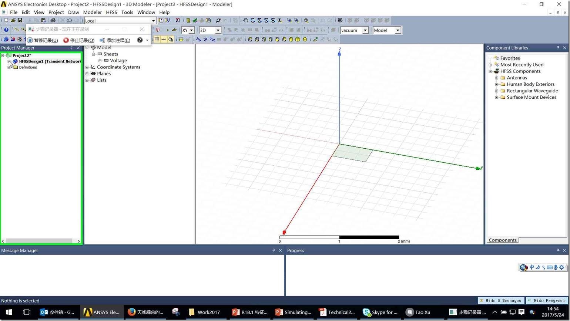Screen dimensions: 570x321
Task: Toggle the grid display icon
Action: click(x=157, y=39)
